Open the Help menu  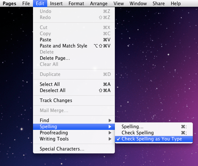(x=176, y=4)
